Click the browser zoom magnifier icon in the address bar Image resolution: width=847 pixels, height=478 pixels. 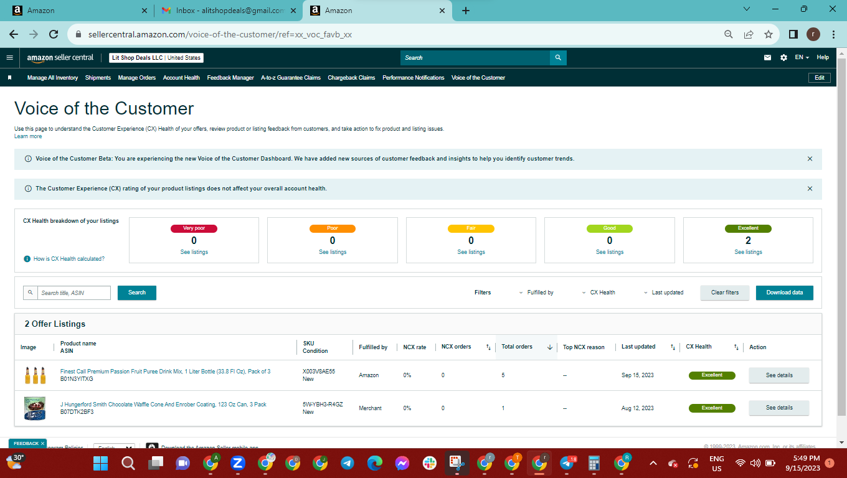729,34
